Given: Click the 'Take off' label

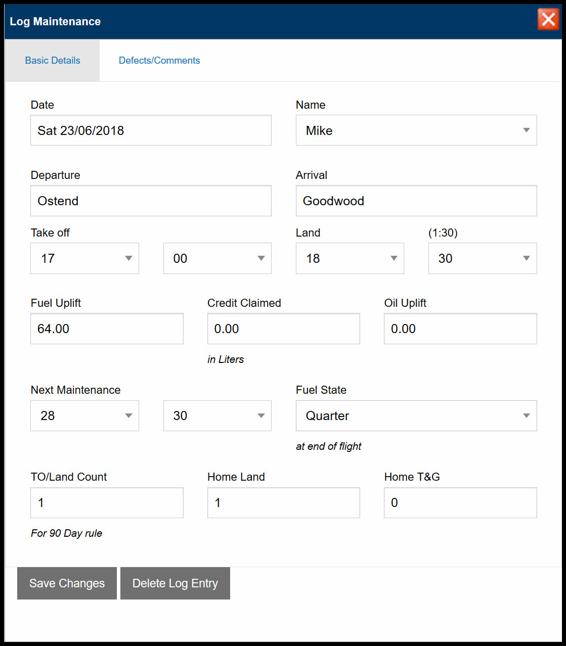Looking at the screenshot, I should (x=50, y=233).
